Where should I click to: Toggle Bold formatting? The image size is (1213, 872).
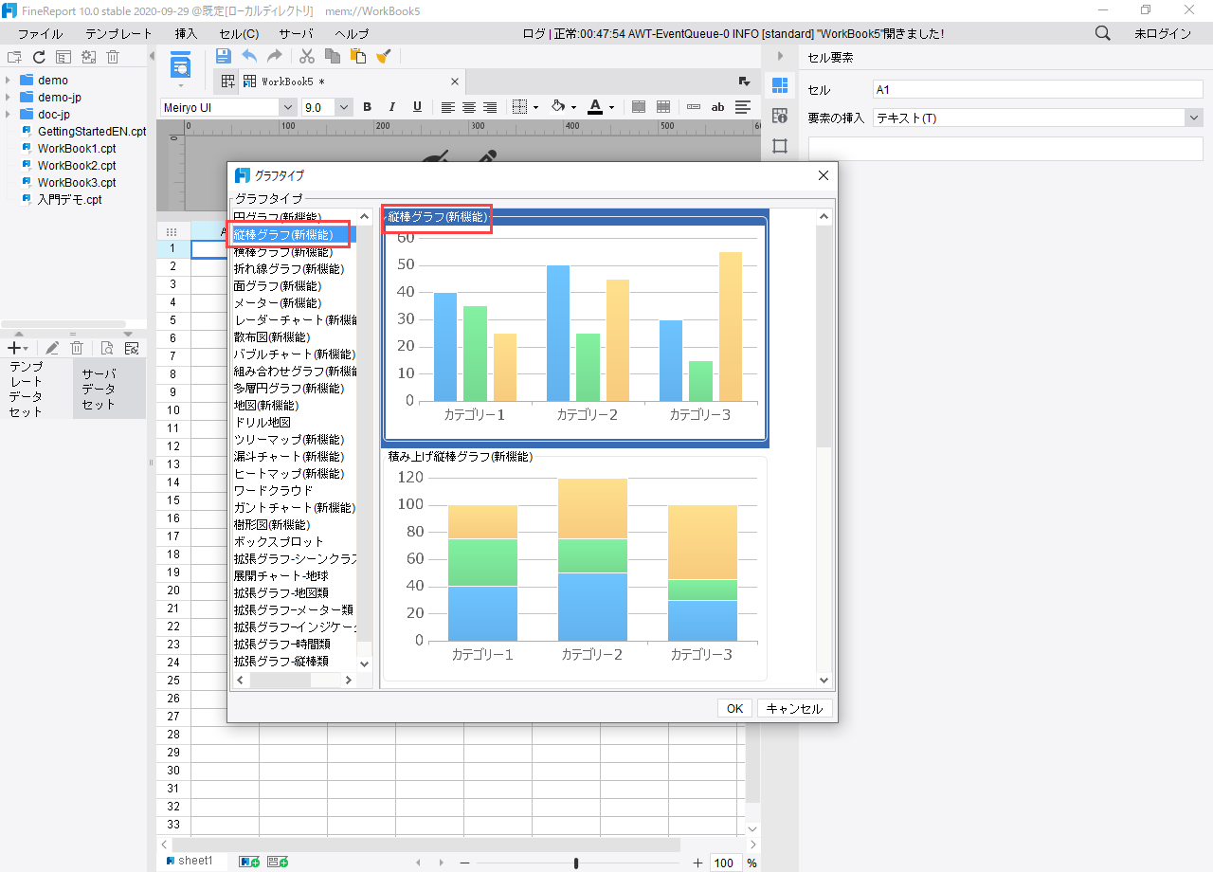(x=368, y=107)
